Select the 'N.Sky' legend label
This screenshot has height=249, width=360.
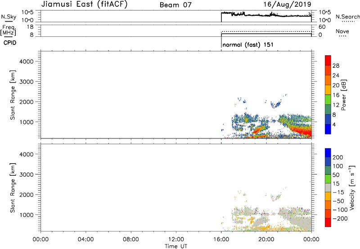coord(9,17)
